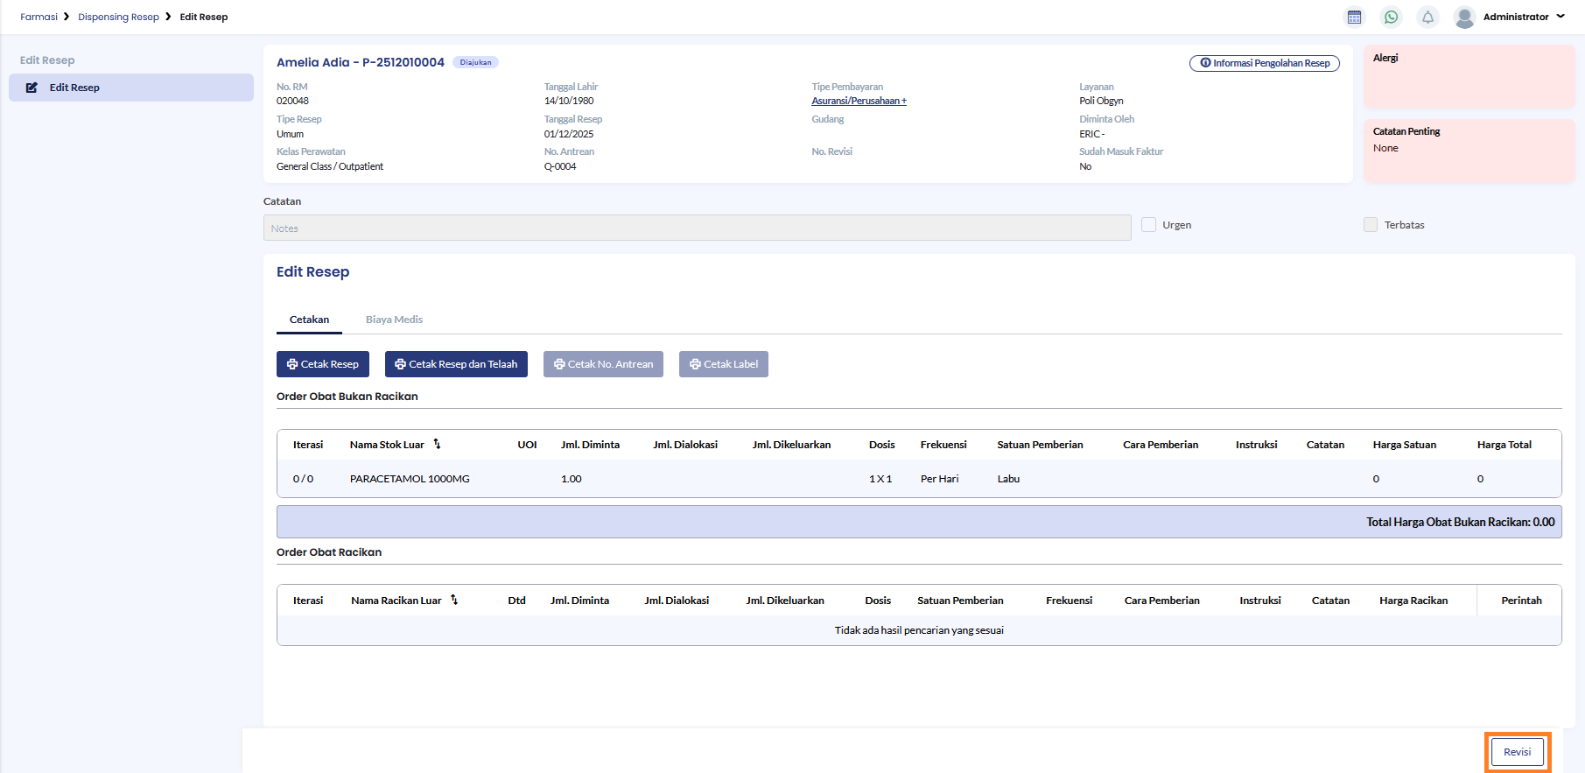Select PARACETAMOL 1000MG row text
Image resolution: width=1585 pixels, height=773 pixels.
coord(410,479)
